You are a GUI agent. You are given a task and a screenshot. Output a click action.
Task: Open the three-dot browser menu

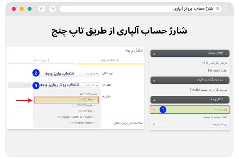tap(226, 9)
